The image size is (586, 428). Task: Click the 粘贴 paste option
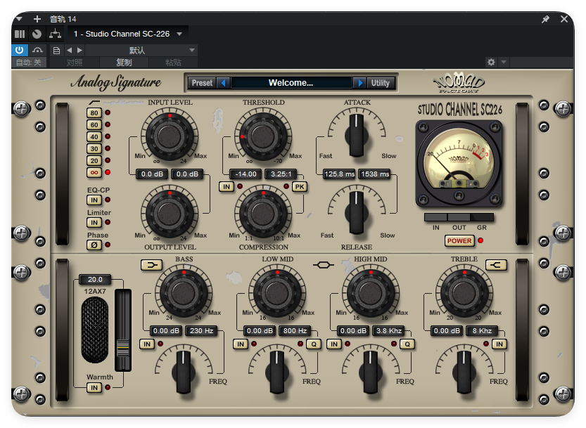click(x=173, y=63)
